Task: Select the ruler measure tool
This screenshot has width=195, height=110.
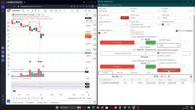Action: point(9,46)
